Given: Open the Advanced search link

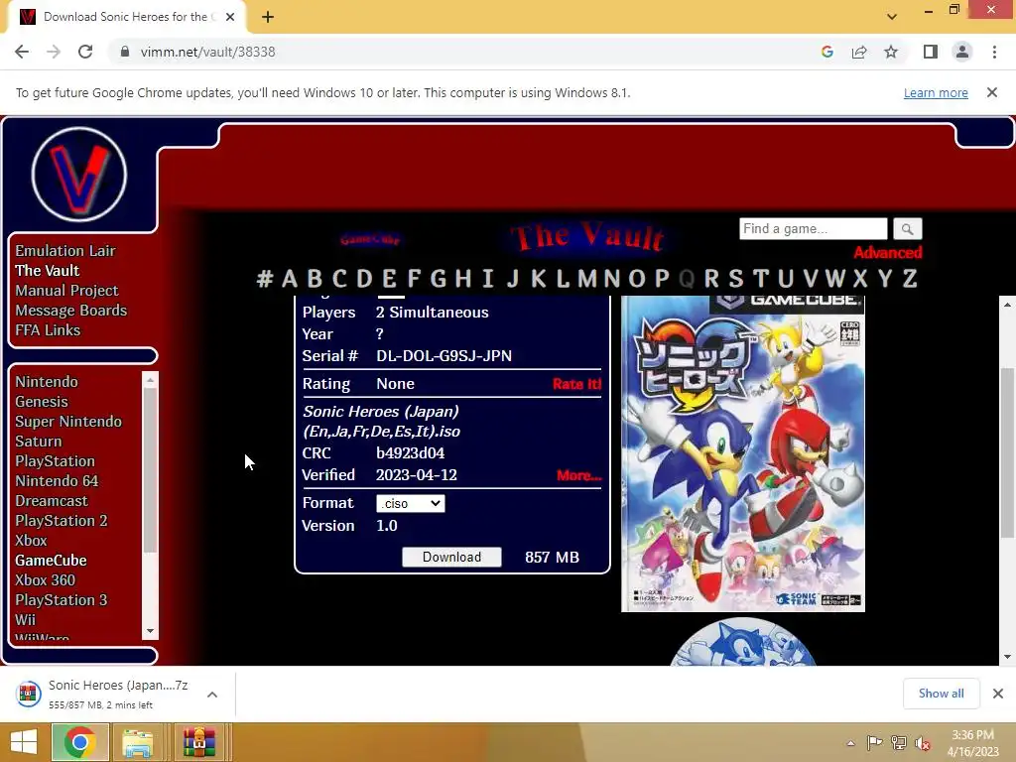Looking at the screenshot, I should (x=888, y=253).
